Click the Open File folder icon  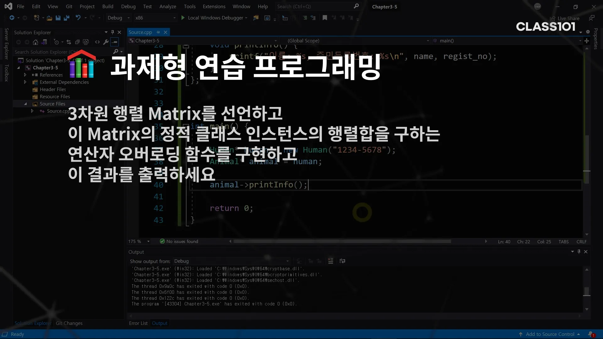49,18
